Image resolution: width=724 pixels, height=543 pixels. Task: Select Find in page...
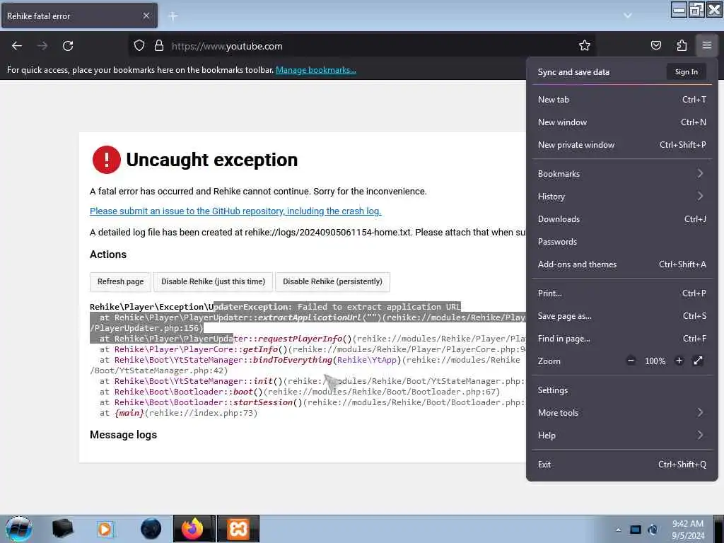click(x=622, y=339)
